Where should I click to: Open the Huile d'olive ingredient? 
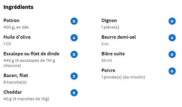pos(17,37)
